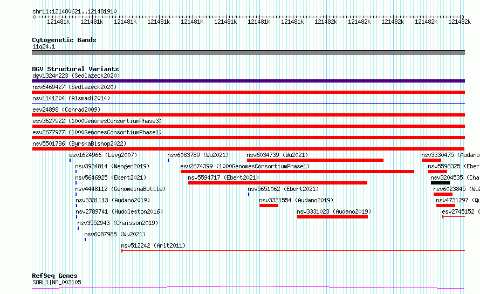
Task: Click nsv4731297 variant label
Action: (x=458, y=200)
